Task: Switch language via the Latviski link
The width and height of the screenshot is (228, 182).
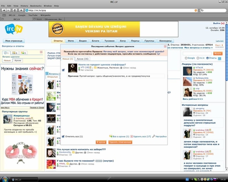Action: click(x=219, y=41)
